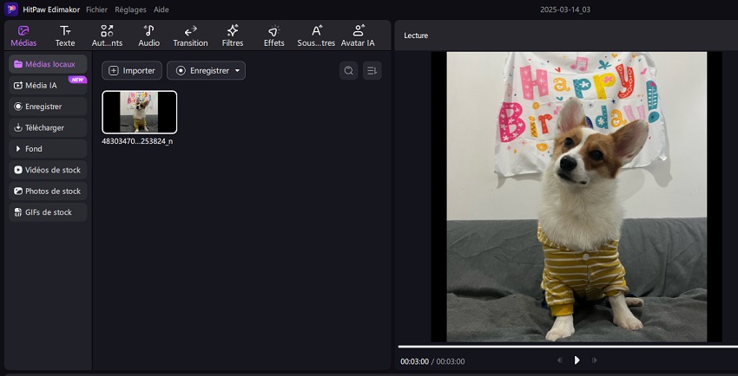Select the corgi media thumbnail

point(139,112)
